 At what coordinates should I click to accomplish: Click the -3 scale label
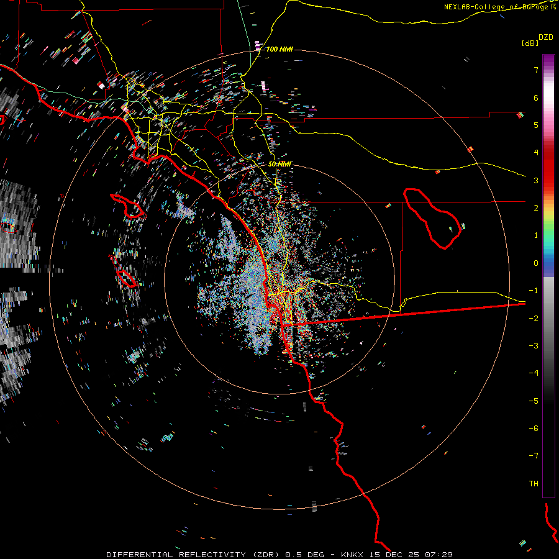click(x=534, y=345)
